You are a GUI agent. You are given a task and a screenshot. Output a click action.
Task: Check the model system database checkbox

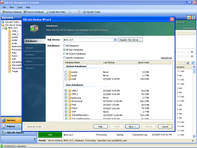coord(66,76)
